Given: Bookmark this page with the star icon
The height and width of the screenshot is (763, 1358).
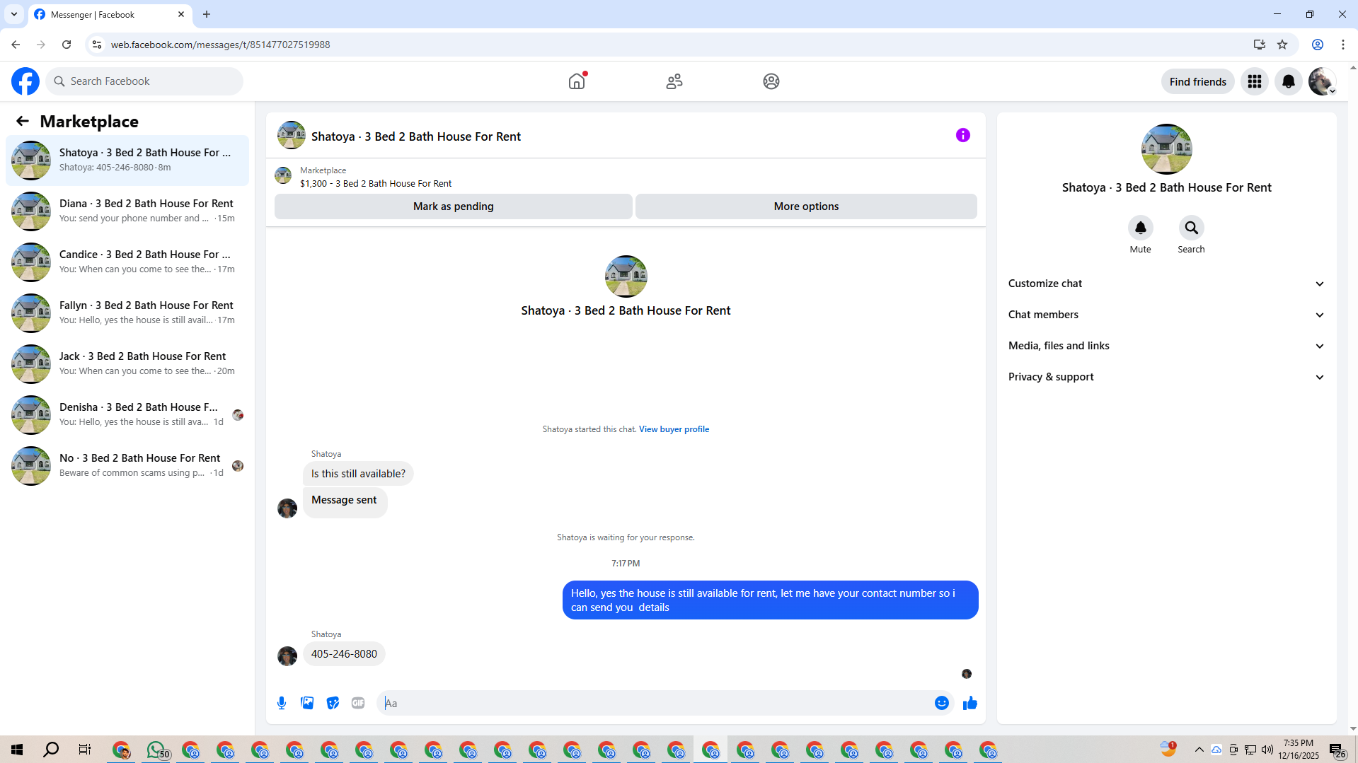Looking at the screenshot, I should pyautogui.click(x=1282, y=45).
